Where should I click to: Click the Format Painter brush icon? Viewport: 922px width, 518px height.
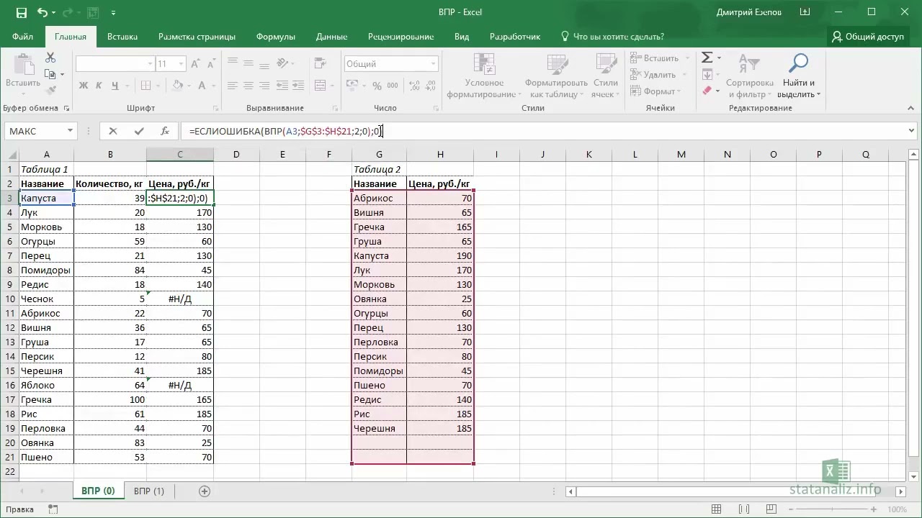[x=50, y=90]
